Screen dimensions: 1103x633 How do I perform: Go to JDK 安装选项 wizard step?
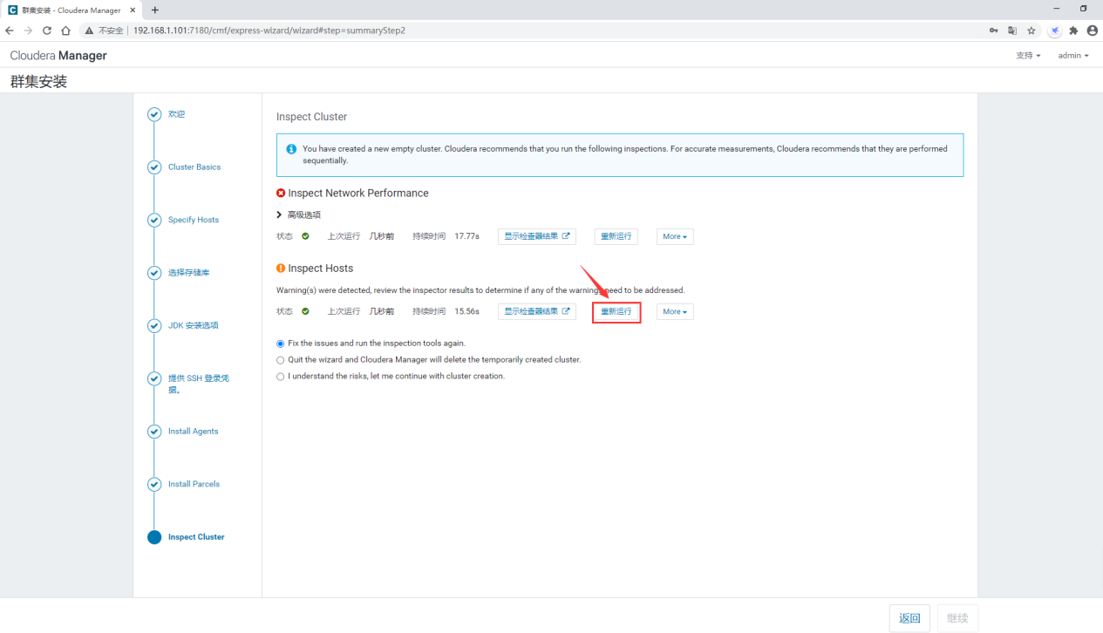pos(194,325)
